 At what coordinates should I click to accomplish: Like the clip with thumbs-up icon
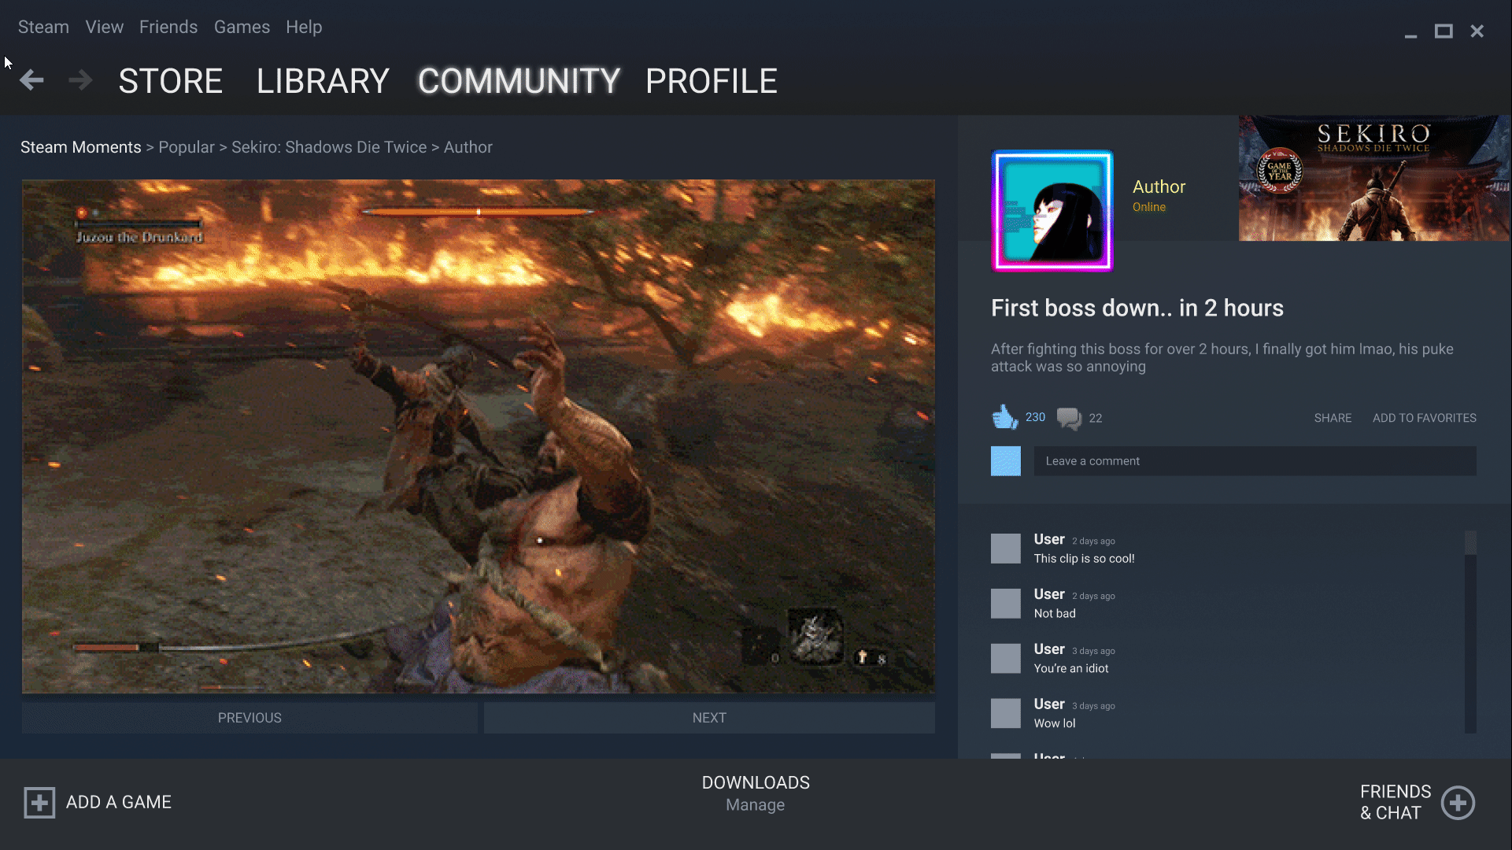coord(1004,417)
